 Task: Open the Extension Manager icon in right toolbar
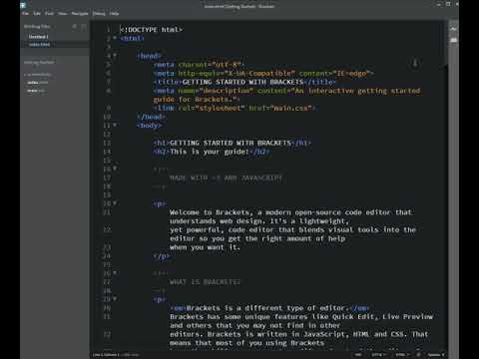pos(453,40)
